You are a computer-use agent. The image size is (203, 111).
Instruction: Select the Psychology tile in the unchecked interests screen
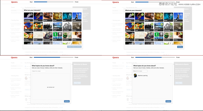pyautogui.click(x=67, y=27)
